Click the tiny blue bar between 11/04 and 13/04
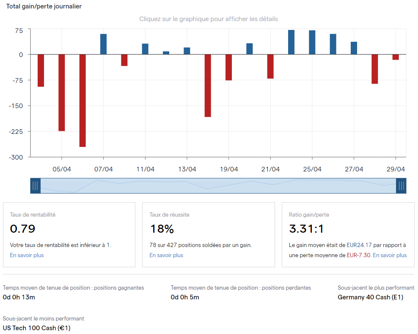This screenshot has height=334, width=418. tap(166, 53)
